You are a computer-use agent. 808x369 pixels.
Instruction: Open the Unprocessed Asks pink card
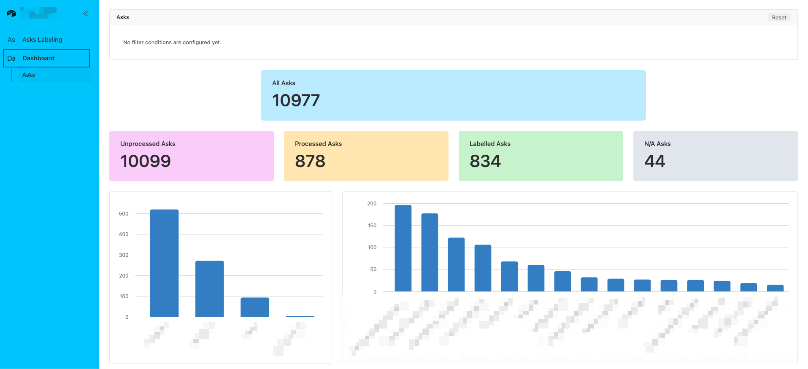(191, 156)
